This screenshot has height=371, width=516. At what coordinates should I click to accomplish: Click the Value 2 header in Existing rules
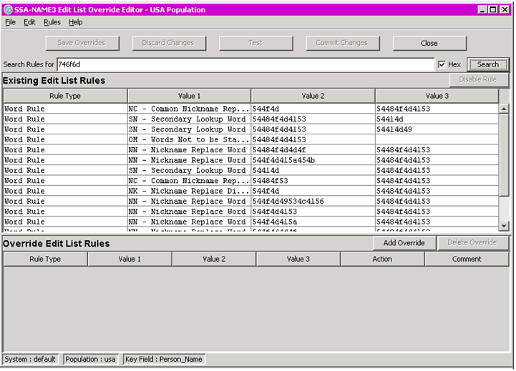click(313, 96)
